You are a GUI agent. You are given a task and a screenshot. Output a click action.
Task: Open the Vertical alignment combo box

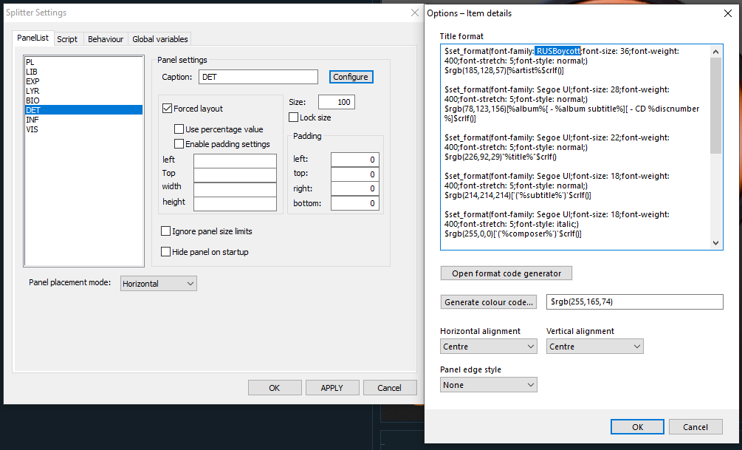point(595,347)
